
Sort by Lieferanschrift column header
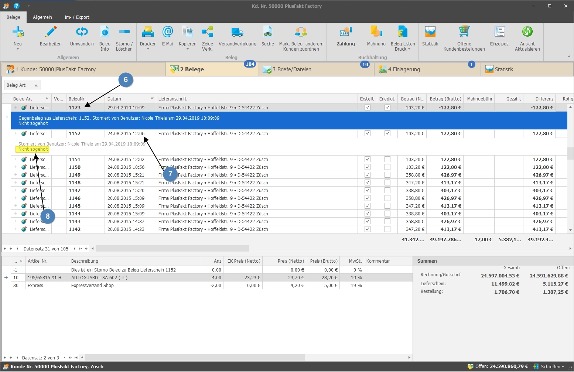pyautogui.click(x=257, y=99)
